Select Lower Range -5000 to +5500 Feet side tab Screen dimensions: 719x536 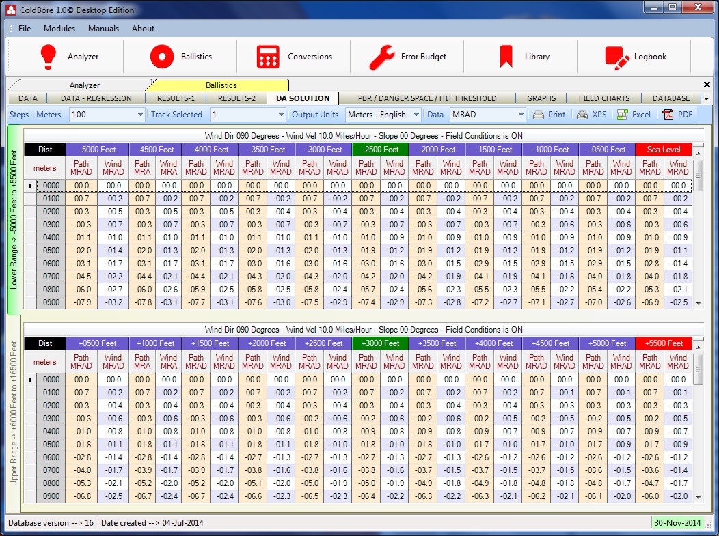coord(14,220)
